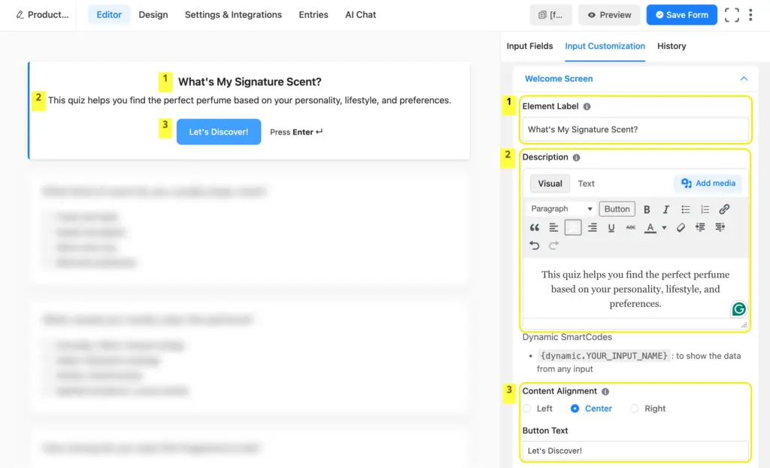Insert a bulleted list

click(x=686, y=209)
